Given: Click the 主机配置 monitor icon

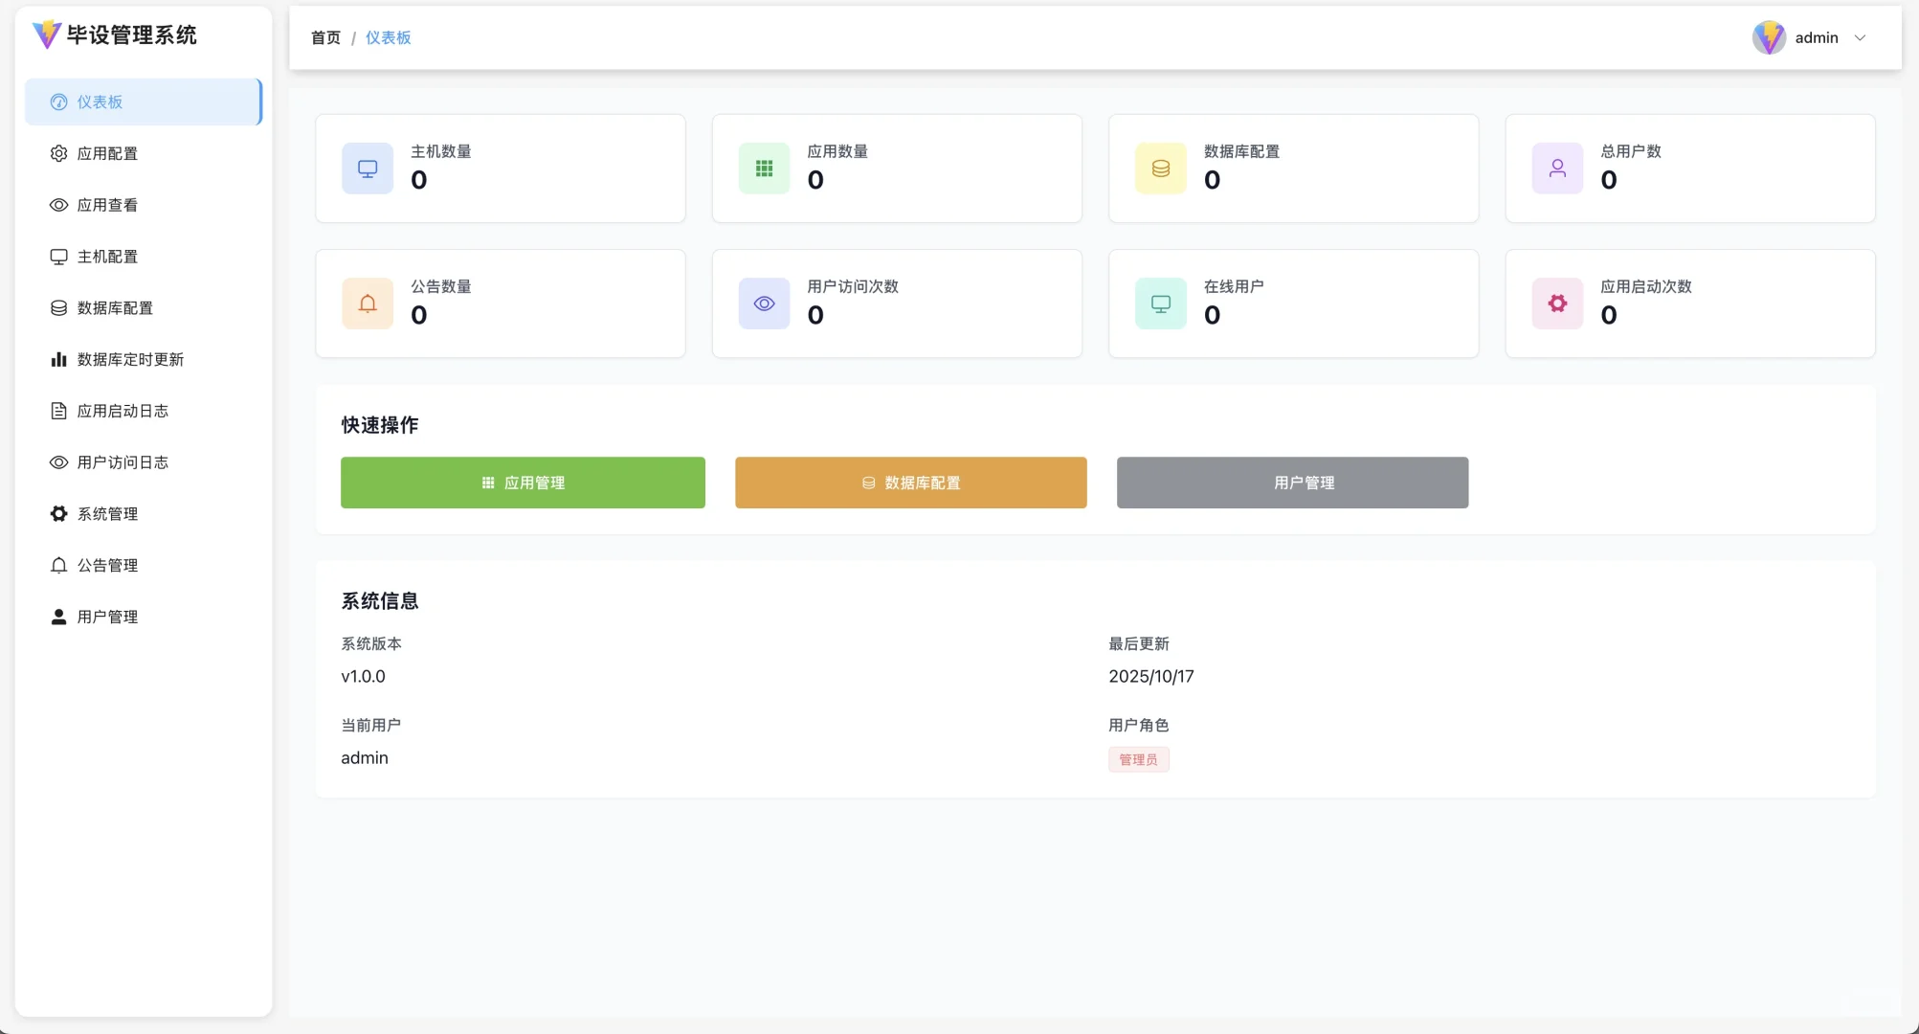Looking at the screenshot, I should (x=58, y=257).
